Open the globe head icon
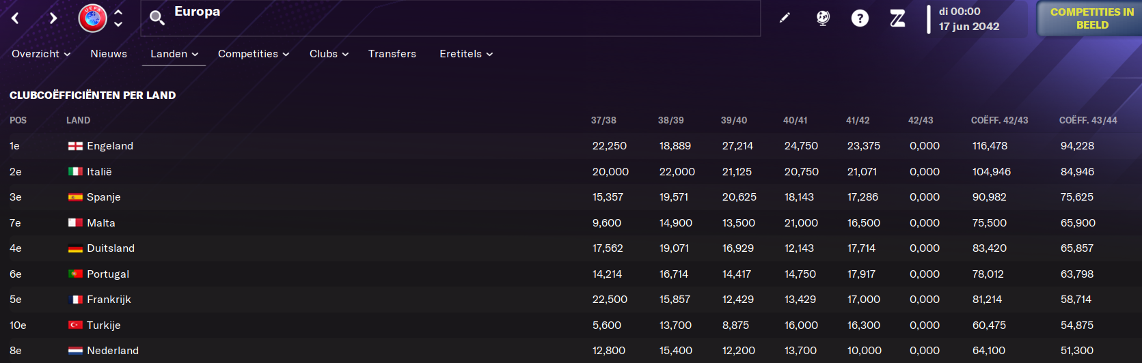This screenshot has width=1142, height=363. pyautogui.click(x=823, y=18)
